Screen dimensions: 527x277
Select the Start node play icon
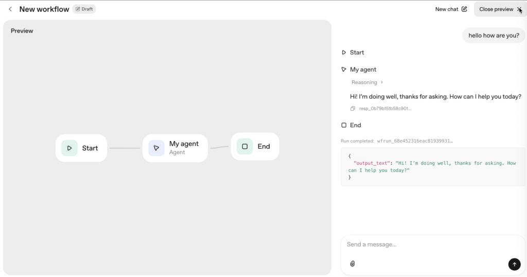click(x=69, y=148)
